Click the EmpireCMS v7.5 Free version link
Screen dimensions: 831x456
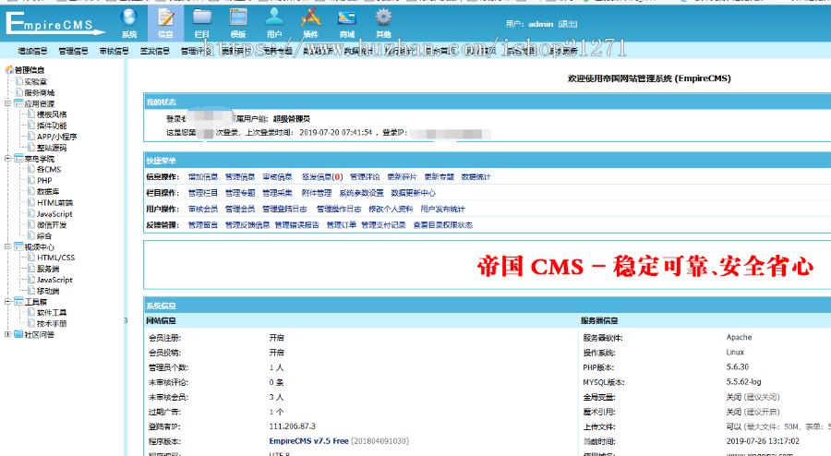coord(309,440)
